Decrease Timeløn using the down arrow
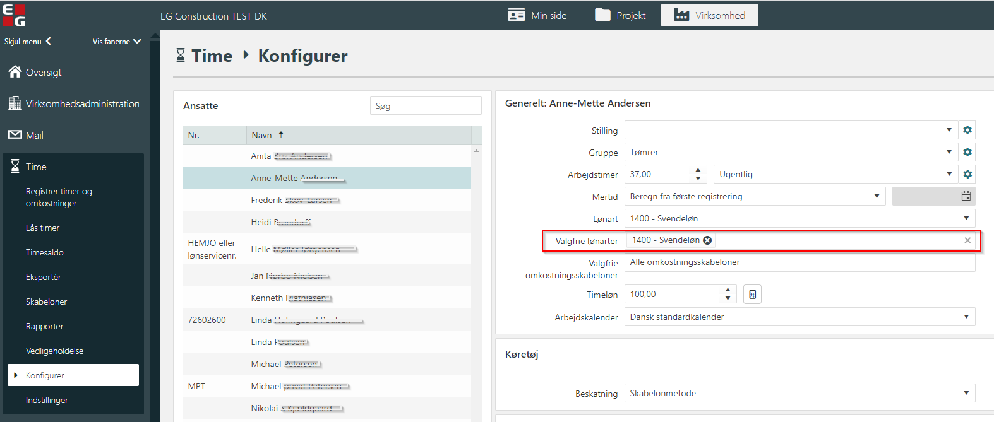The image size is (994, 422). 728,298
